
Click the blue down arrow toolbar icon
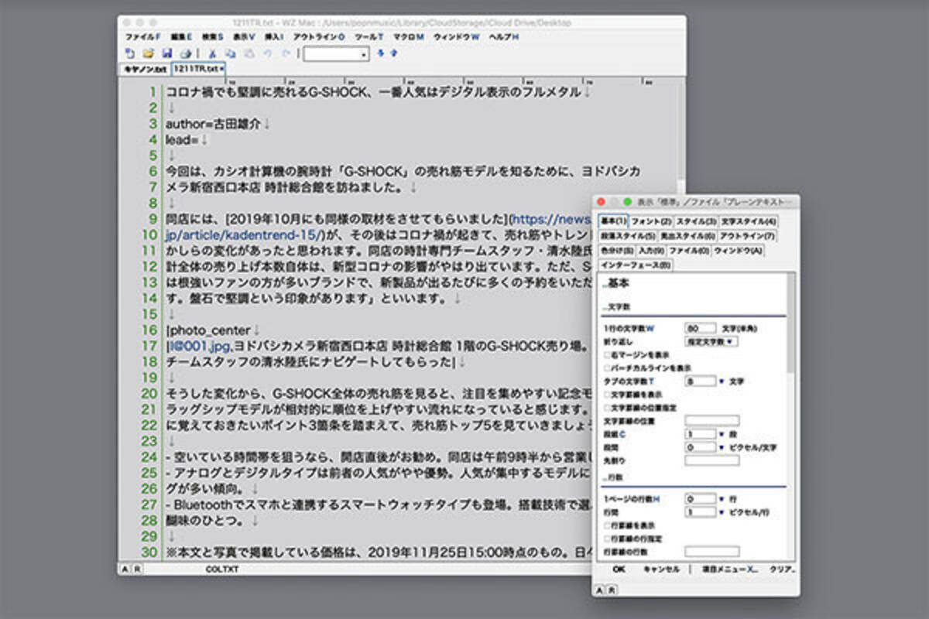(x=380, y=53)
